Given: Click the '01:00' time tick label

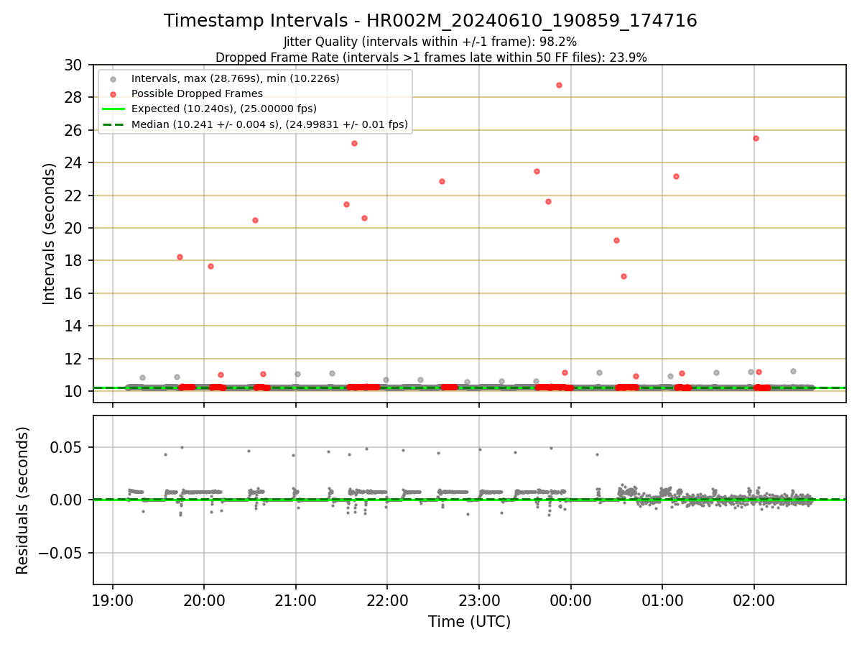Looking at the screenshot, I should pyautogui.click(x=662, y=600).
